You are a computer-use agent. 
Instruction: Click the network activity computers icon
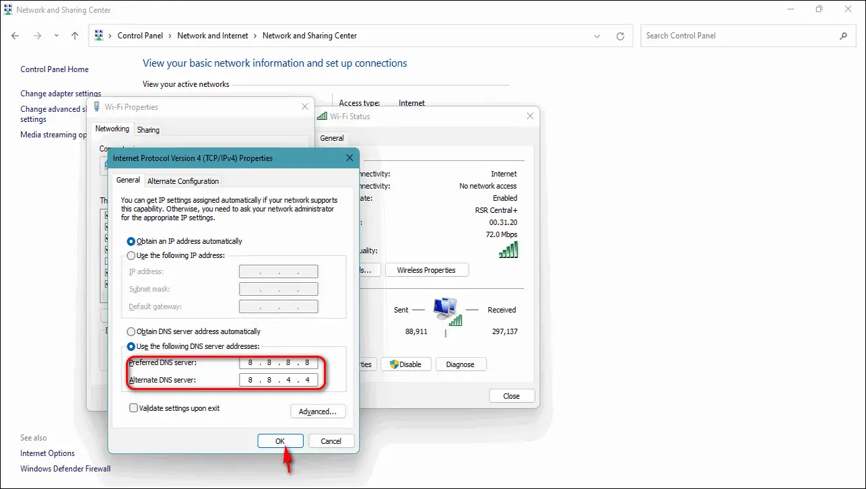[x=447, y=311]
